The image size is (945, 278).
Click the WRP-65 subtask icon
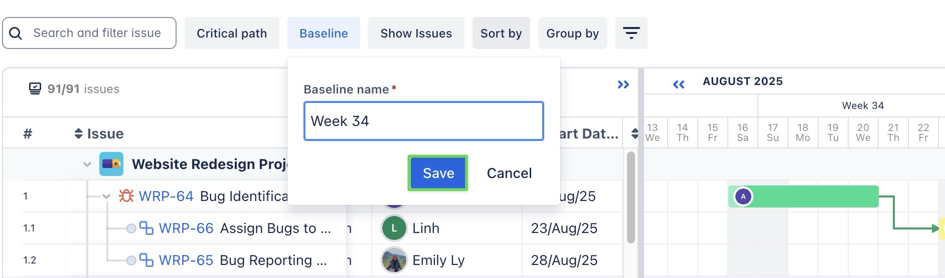pyautogui.click(x=146, y=260)
